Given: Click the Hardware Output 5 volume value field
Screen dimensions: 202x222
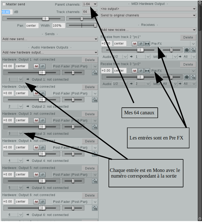Looking at the screenshot, I should [8, 174].
